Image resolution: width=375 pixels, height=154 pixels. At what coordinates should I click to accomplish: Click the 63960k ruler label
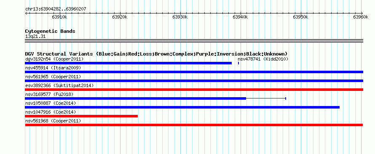tap(361, 17)
